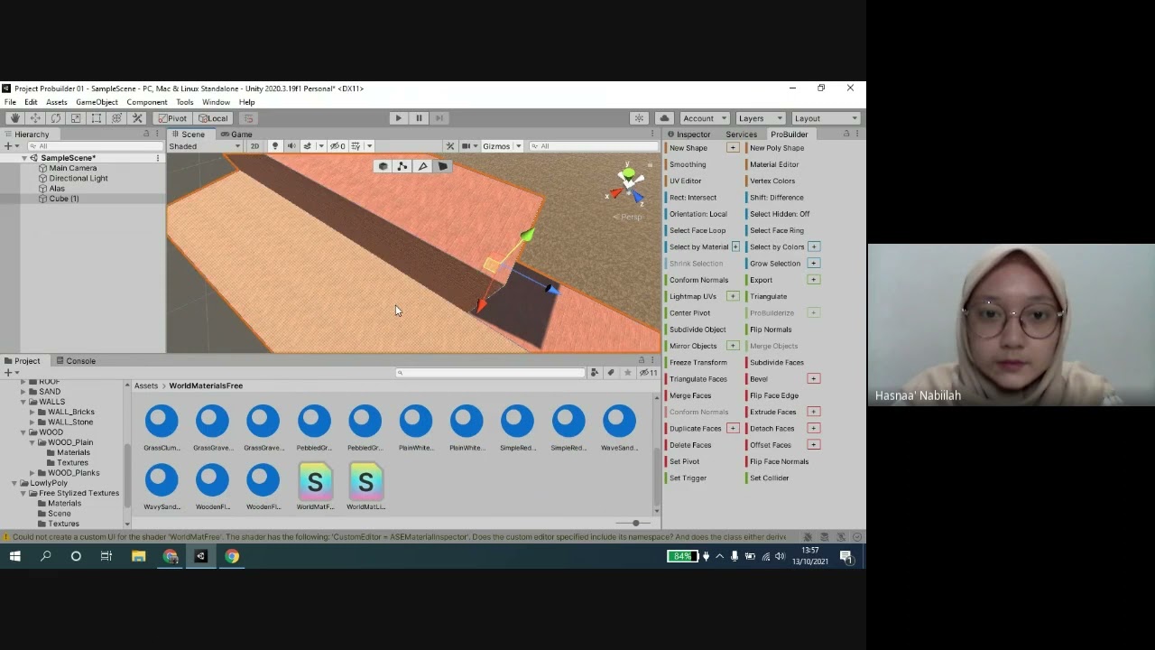1155x650 pixels.
Task: Open the Shaded draw mode dropdown
Action: click(205, 146)
